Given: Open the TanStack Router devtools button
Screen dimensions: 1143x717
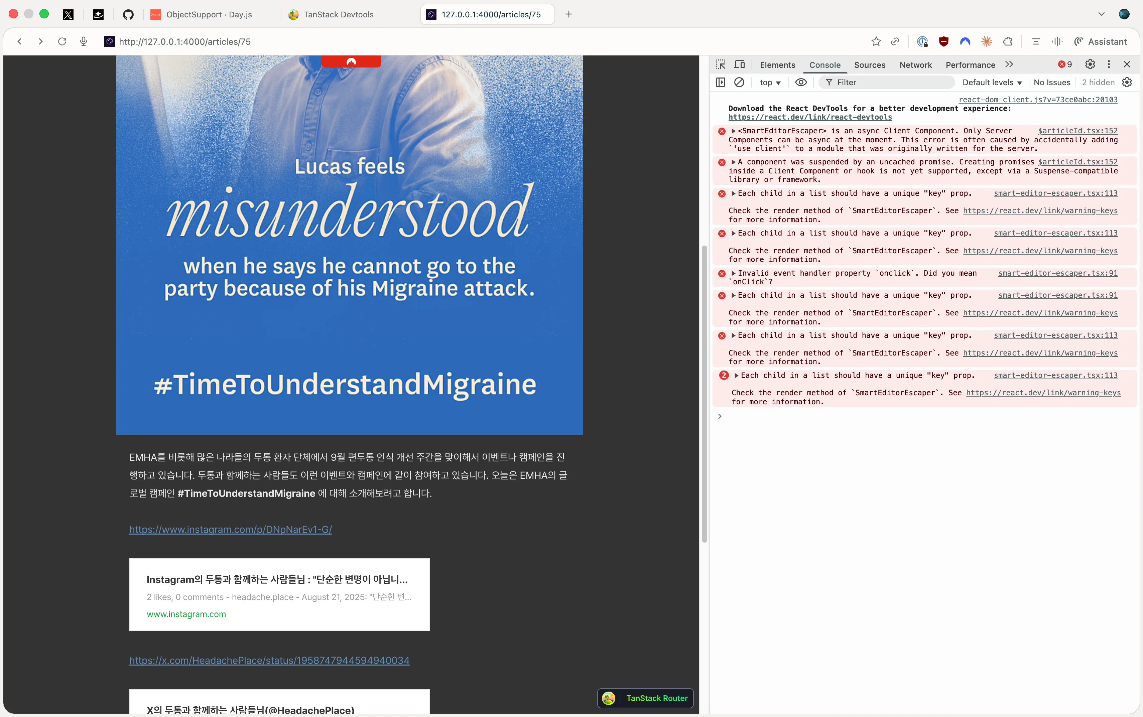Looking at the screenshot, I should tap(645, 698).
